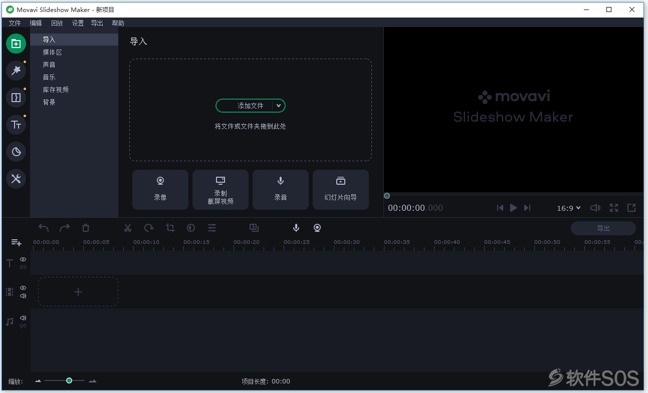Mute the video track audio
The image size is (648, 393).
point(23,296)
